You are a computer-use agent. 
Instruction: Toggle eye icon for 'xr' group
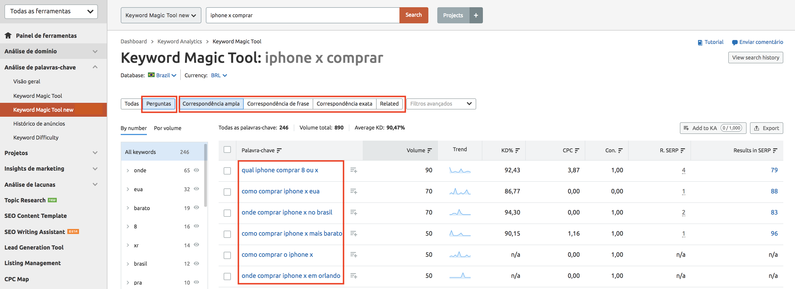(x=196, y=245)
